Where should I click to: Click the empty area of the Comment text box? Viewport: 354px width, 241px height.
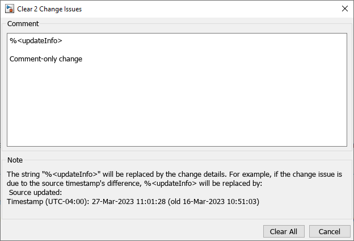coord(176,108)
